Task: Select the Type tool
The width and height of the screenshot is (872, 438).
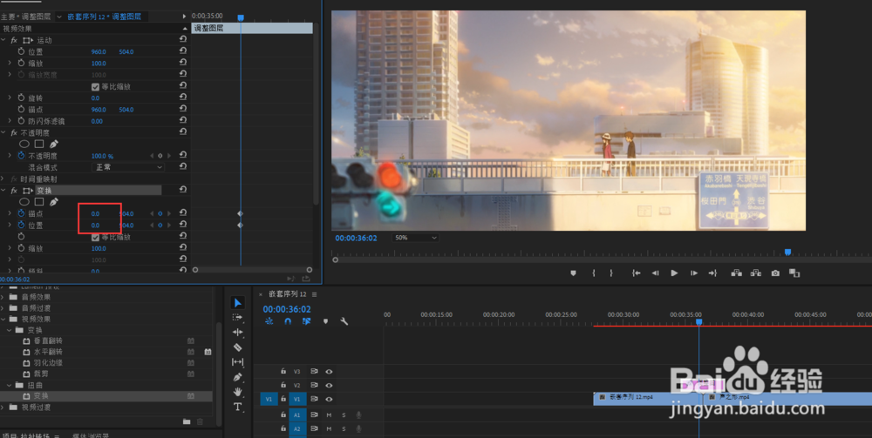Action: [x=238, y=407]
